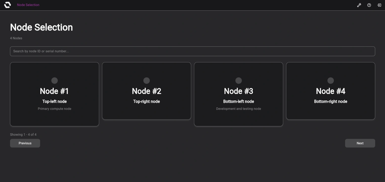Open the wrench settings icon in the top bar
This screenshot has height=182, width=385.
[359, 5]
